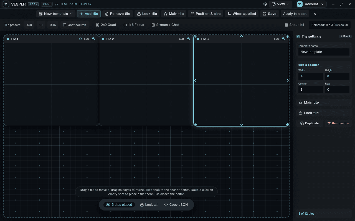Click the Width input field
The image size is (355, 221).
[311, 76]
